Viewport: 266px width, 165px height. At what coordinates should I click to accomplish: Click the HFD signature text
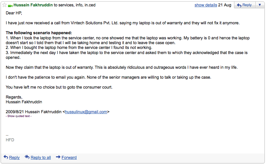pyautogui.click(x=10, y=140)
